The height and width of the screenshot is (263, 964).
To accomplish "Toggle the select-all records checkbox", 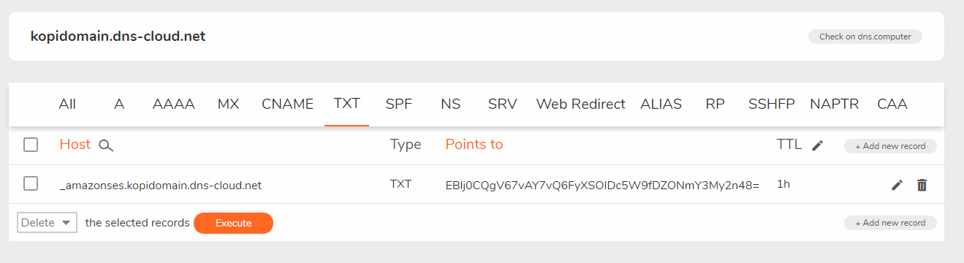I will point(31,145).
